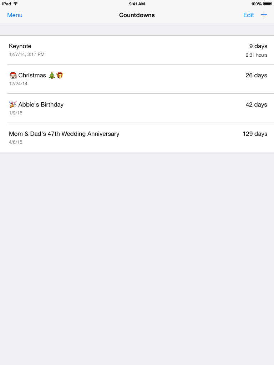Click the Santa emoji icon
This screenshot has height=365, width=274.
pyautogui.click(x=13, y=75)
